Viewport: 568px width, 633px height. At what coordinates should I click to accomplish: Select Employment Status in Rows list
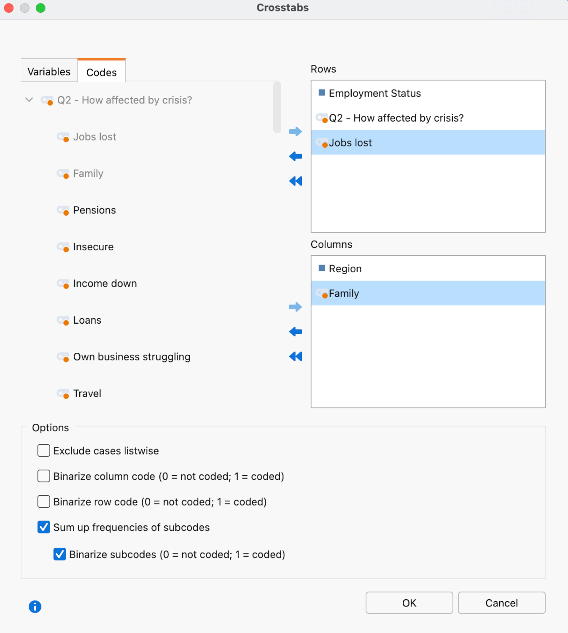(x=374, y=93)
